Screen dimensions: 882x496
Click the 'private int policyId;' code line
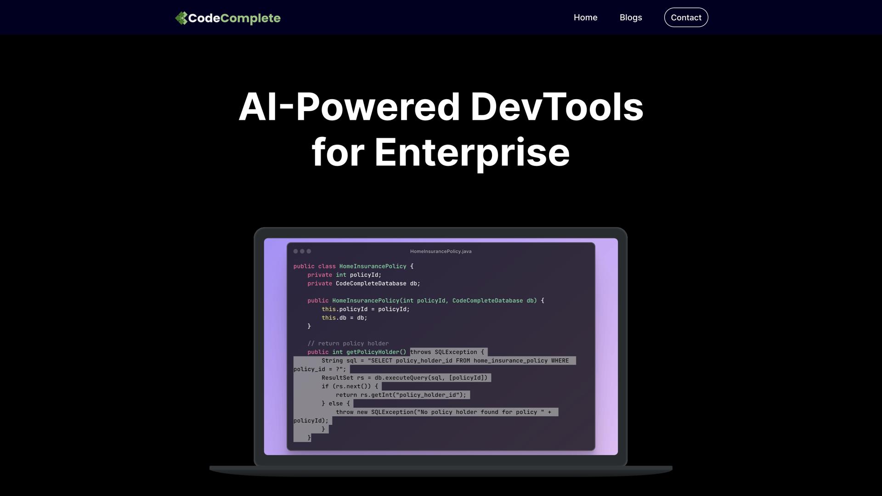[x=344, y=275]
